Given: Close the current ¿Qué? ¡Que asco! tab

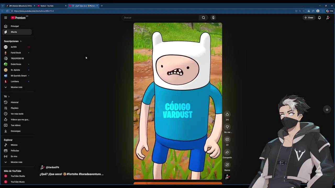Looking at the screenshot, I should (97, 6).
